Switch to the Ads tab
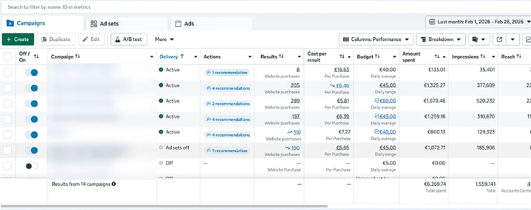This screenshot has height=210, width=531. 212,24
